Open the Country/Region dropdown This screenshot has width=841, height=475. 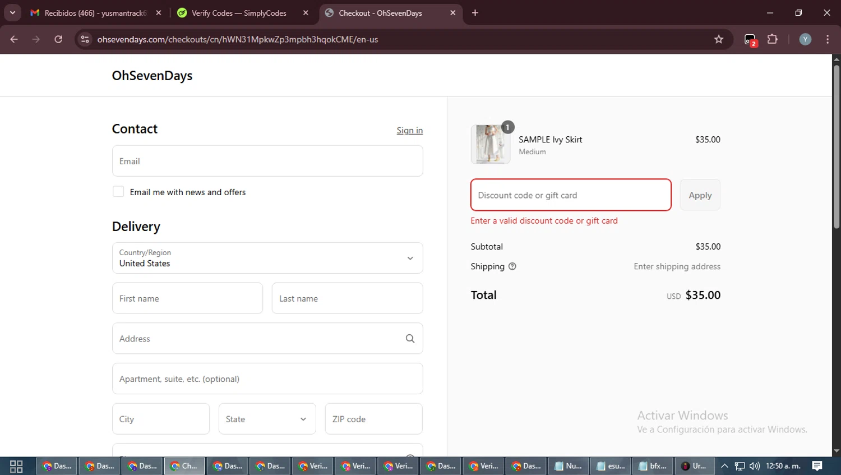[x=267, y=258]
